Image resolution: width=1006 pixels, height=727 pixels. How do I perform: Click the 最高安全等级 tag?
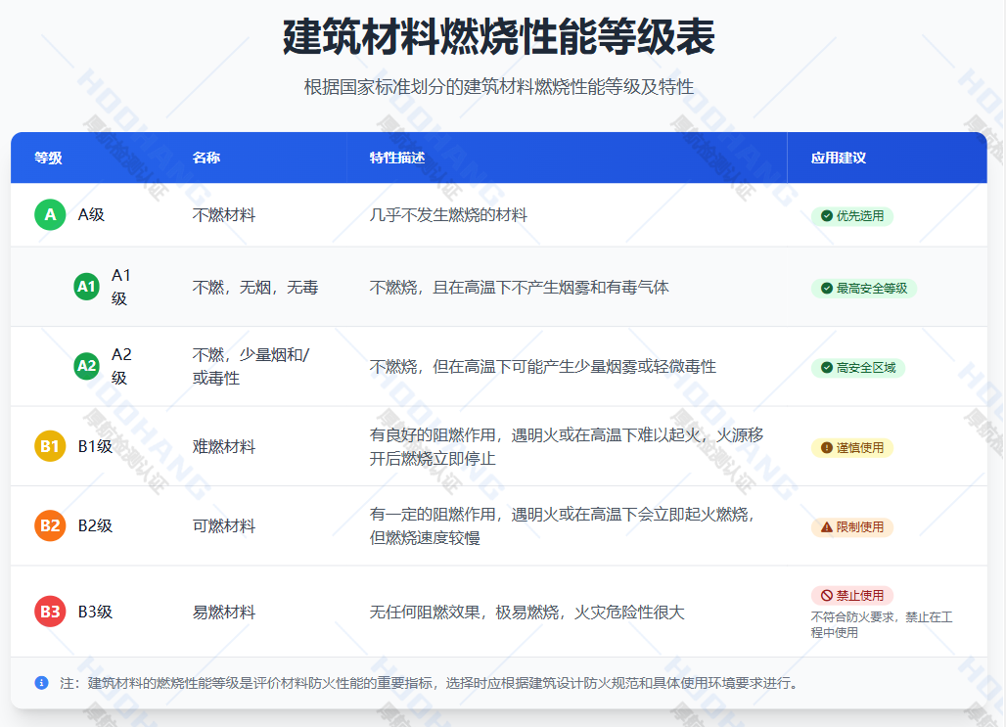pyautogui.click(x=863, y=288)
